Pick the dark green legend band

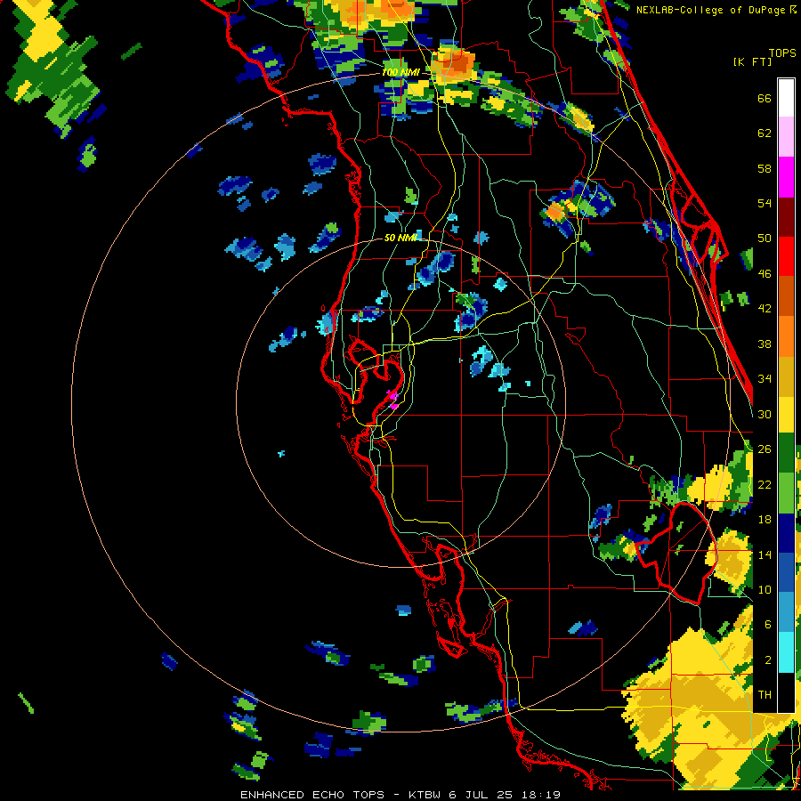click(x=786, y=453)
